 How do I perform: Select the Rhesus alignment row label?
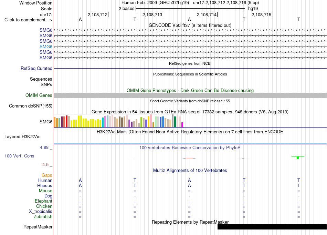tap(45, 185)
